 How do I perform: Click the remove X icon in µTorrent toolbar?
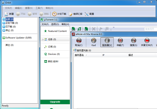[94, 29]
